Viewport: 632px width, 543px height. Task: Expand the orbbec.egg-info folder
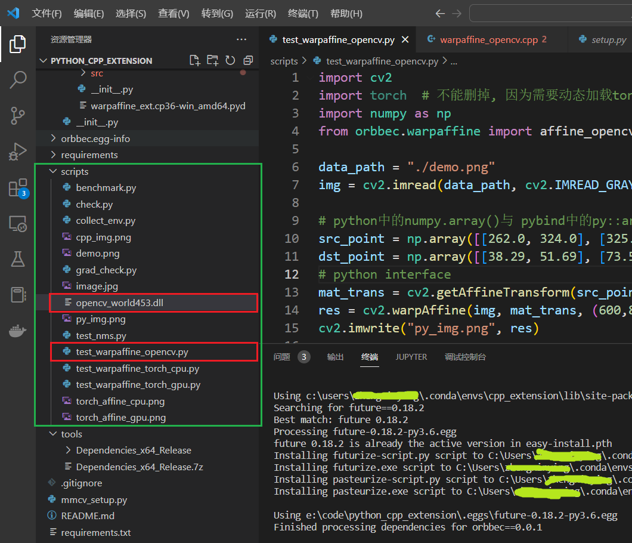95,138
